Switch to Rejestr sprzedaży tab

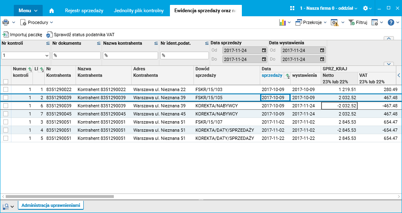(x=84, y=11)
